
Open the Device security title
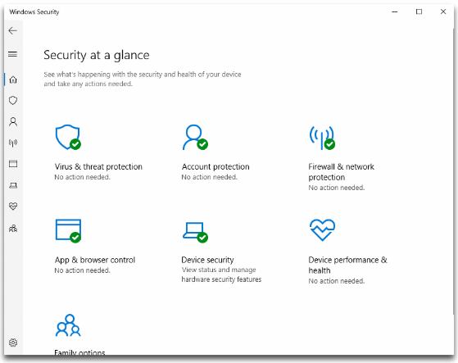click(x=207, y=260)
